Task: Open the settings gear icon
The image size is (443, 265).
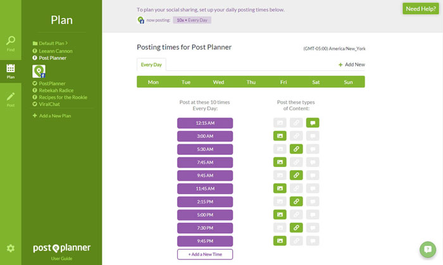Action: click(11, 248)
